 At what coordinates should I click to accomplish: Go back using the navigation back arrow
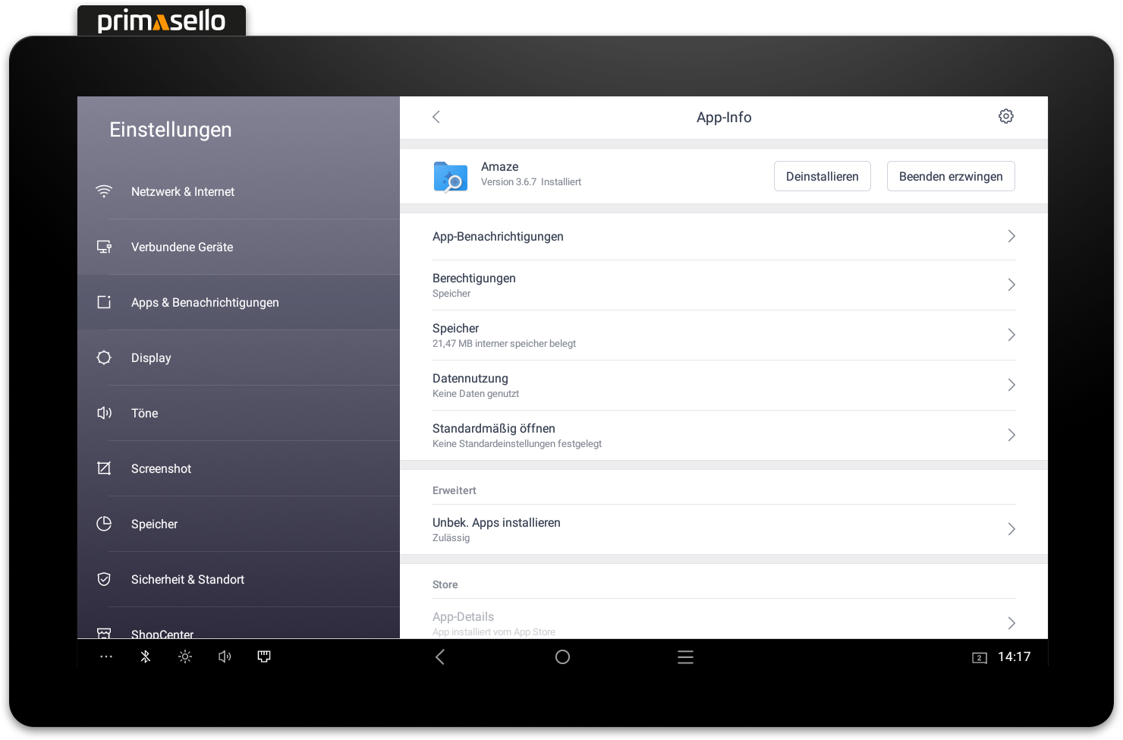pyautogui.click(x=440, y=657)
